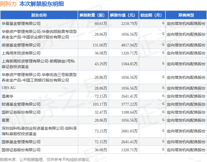Click 限售类型 cell in the 华夏基金 row
Viewport: 207px width, 162px height.
click(x=186, y=23)
